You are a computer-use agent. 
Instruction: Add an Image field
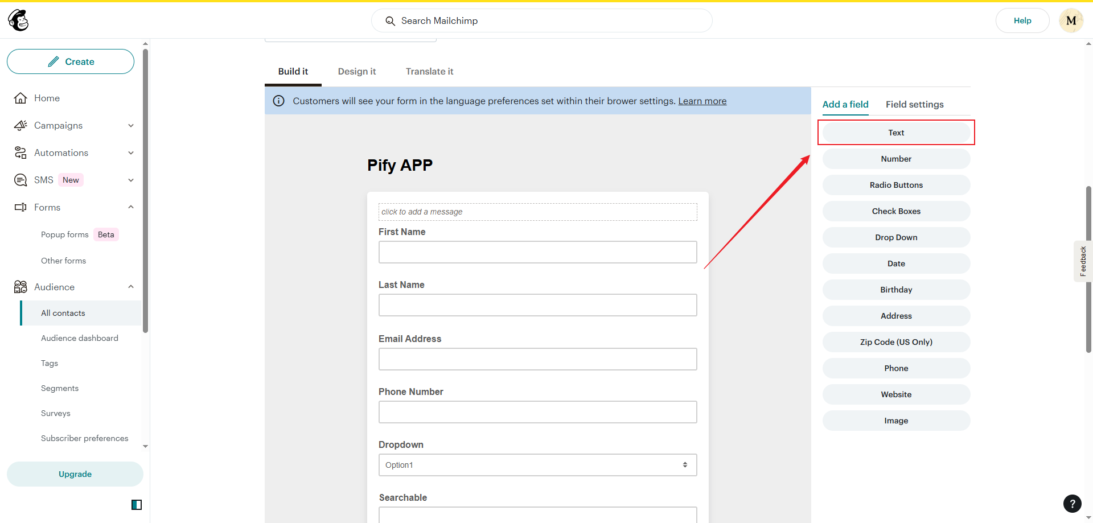pyautogui.click(x=896, y=421)
